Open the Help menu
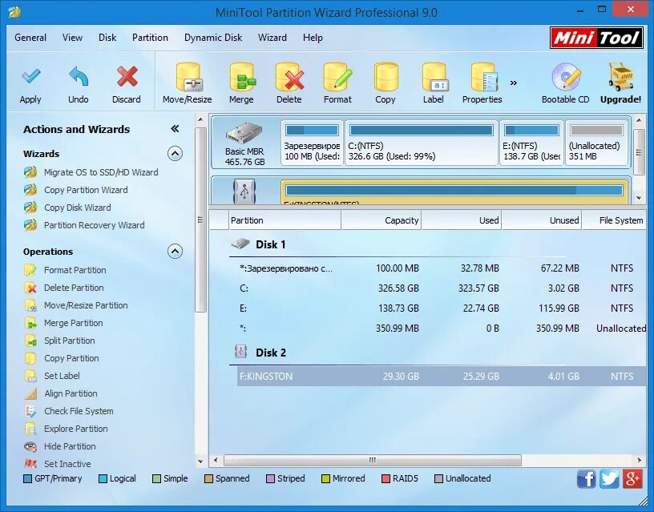The width and height of the screenshot is (654, 512). click(313, 38)
